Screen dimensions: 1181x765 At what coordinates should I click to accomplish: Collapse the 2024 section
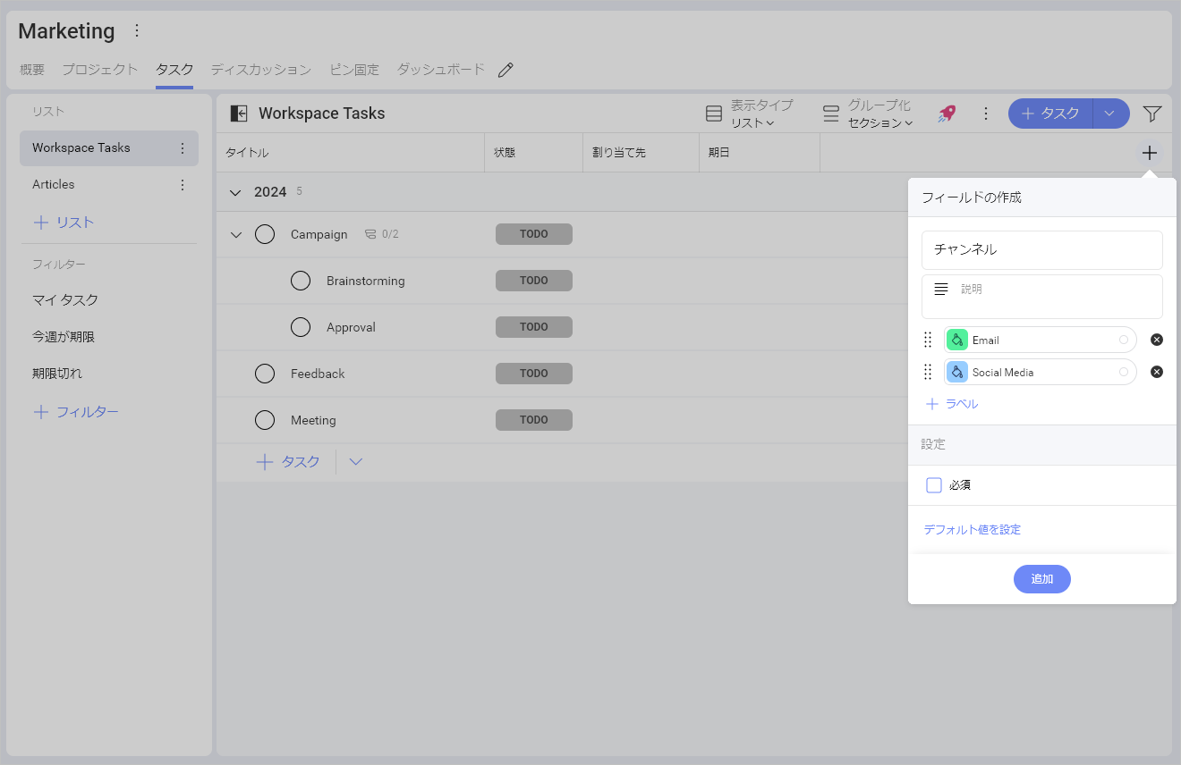tap(236, 192)
